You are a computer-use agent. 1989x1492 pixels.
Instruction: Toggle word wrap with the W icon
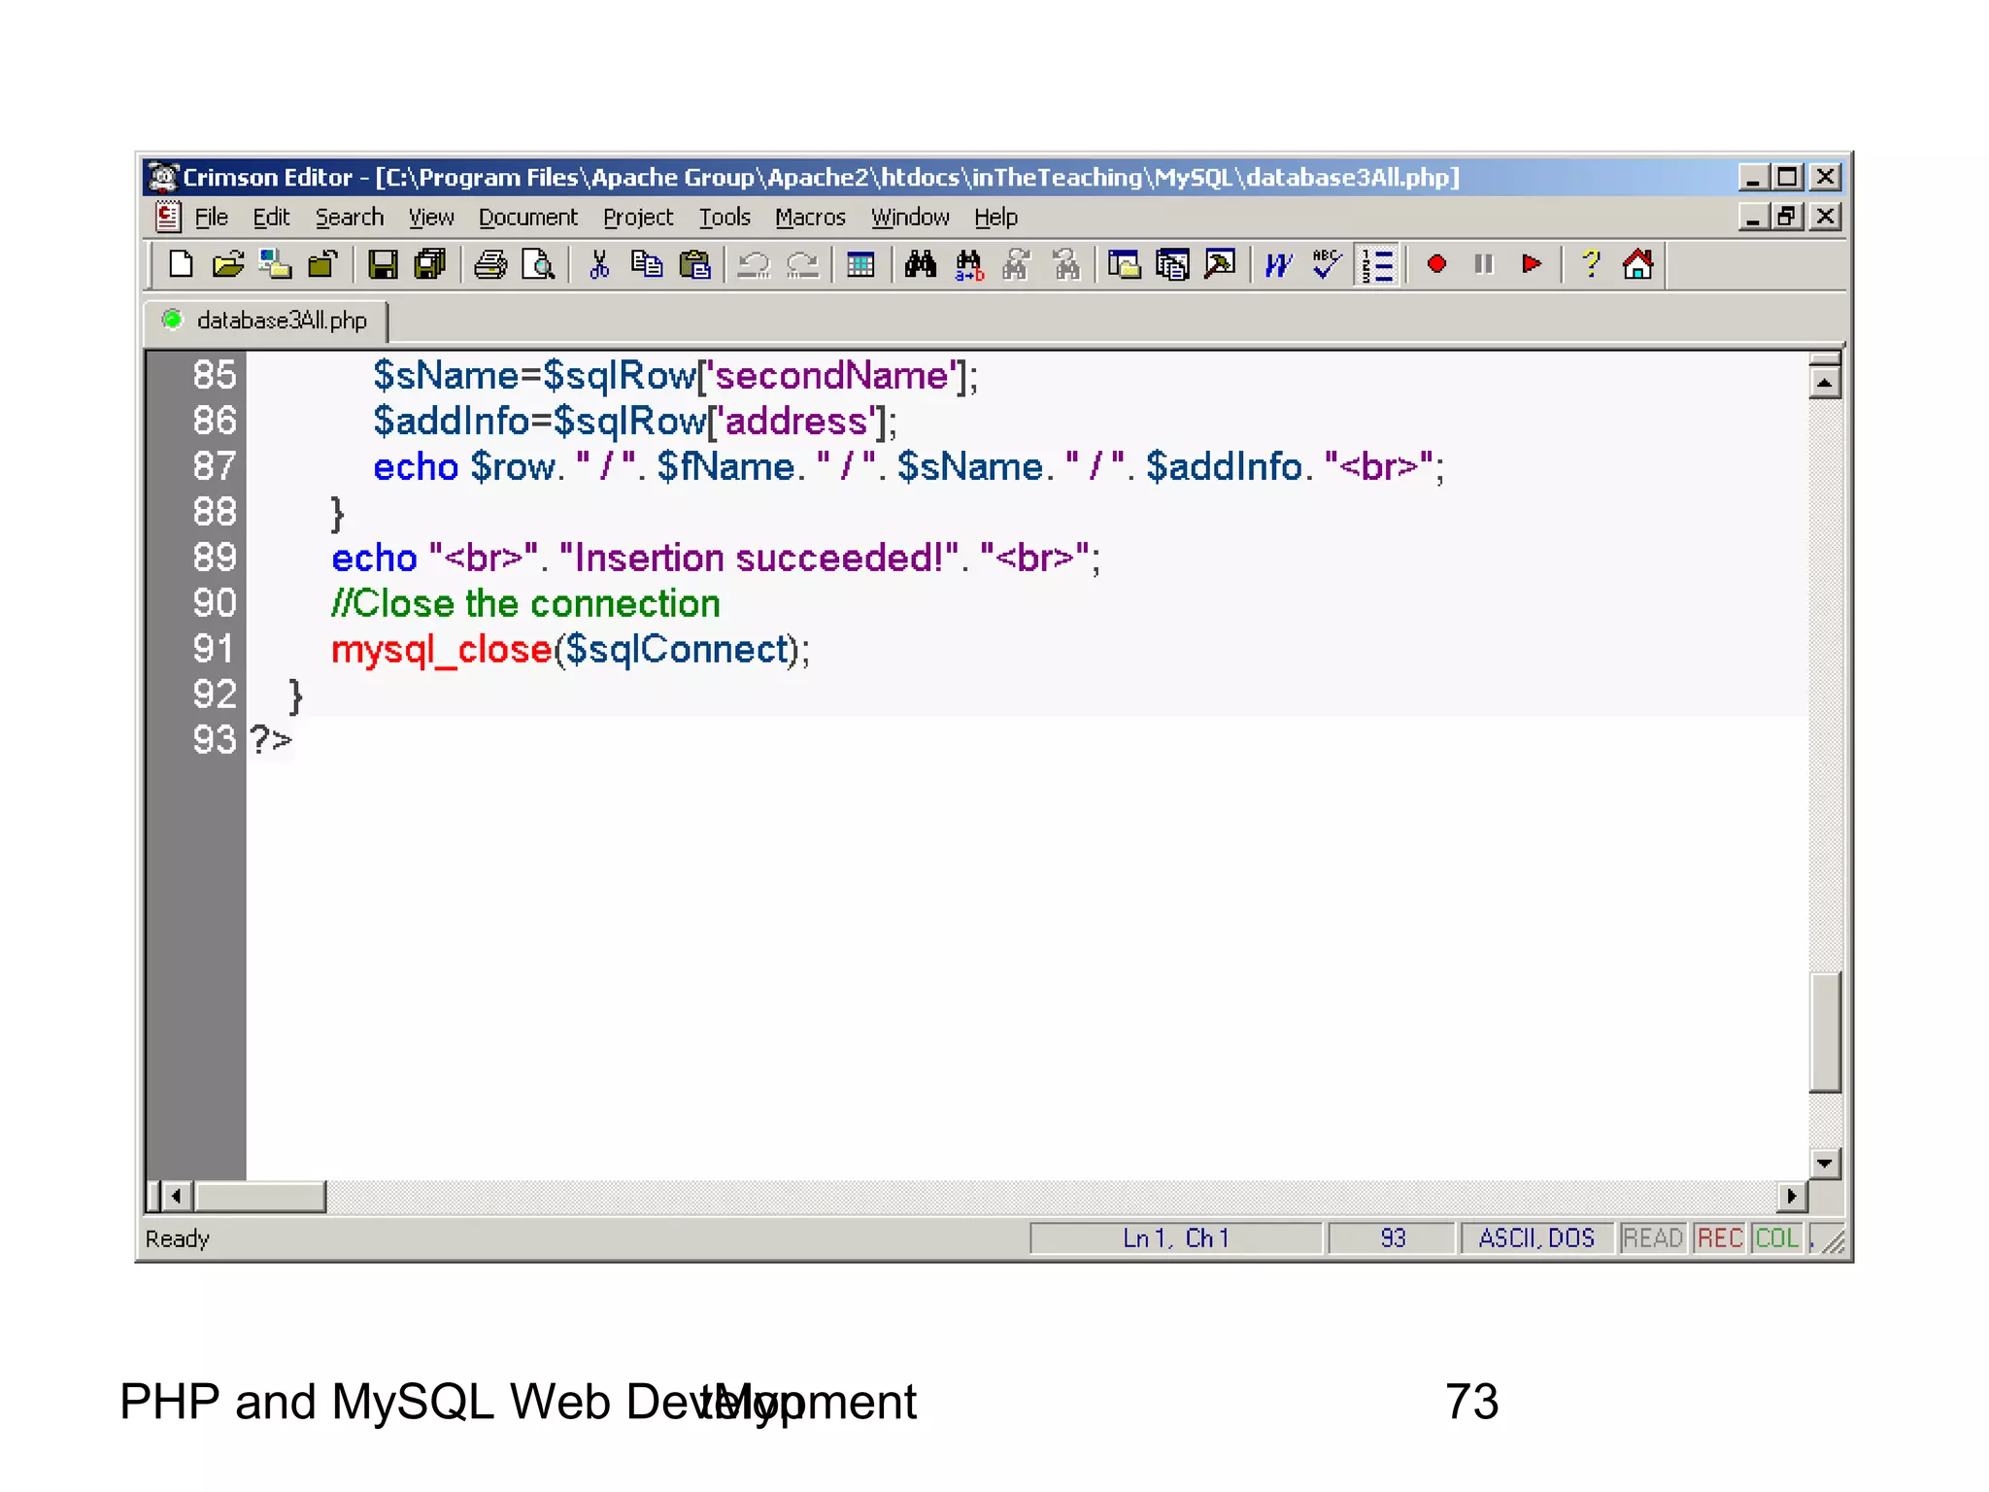point(1279,265)
